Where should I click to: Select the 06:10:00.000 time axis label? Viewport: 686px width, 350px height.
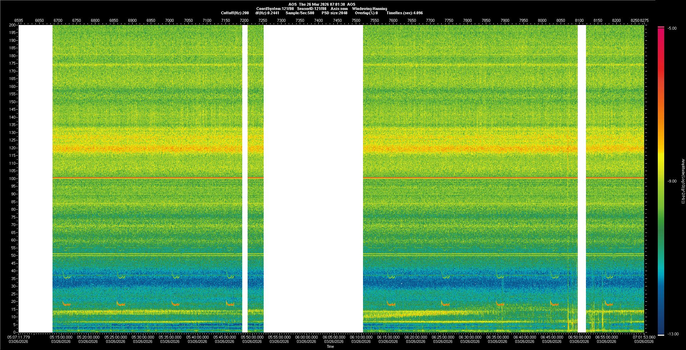coord(361,337)
